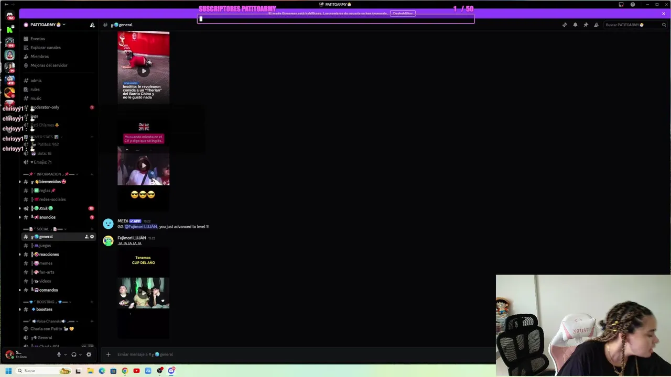671x377 pixels.
Task: Open MEE6 bot avatar
Action: coord(108,224)
